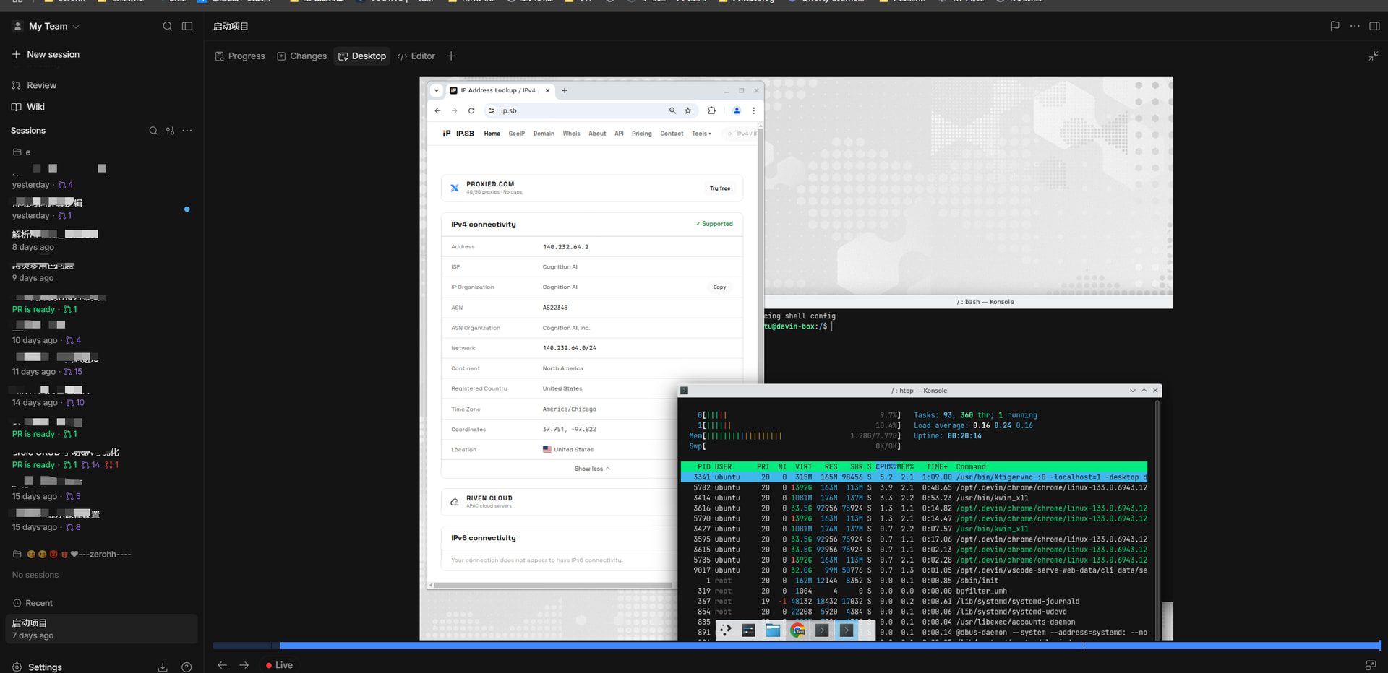Open the system settings sliders icon in the taskbar
The width and height of the screenshot is (1388, 673).
tap(749, 630)
